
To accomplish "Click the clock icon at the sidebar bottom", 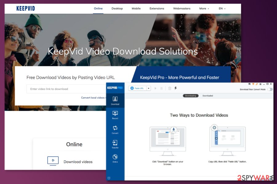I will click(x=109, y=178).
